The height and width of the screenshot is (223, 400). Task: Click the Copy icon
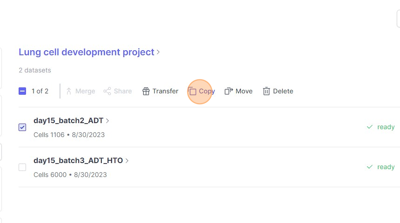click(x=193, y=91)
